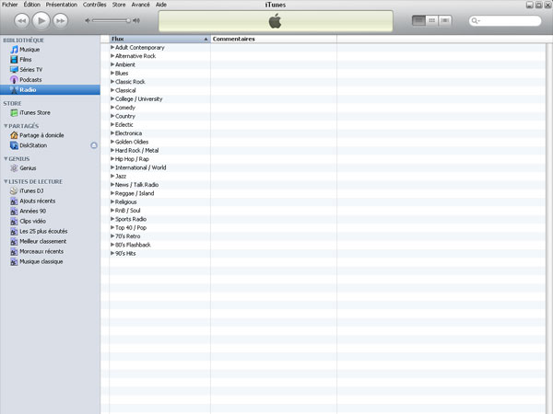Click the Années 90 smart playlist icon
The image size is (553, 414).
tap(14, 212)
